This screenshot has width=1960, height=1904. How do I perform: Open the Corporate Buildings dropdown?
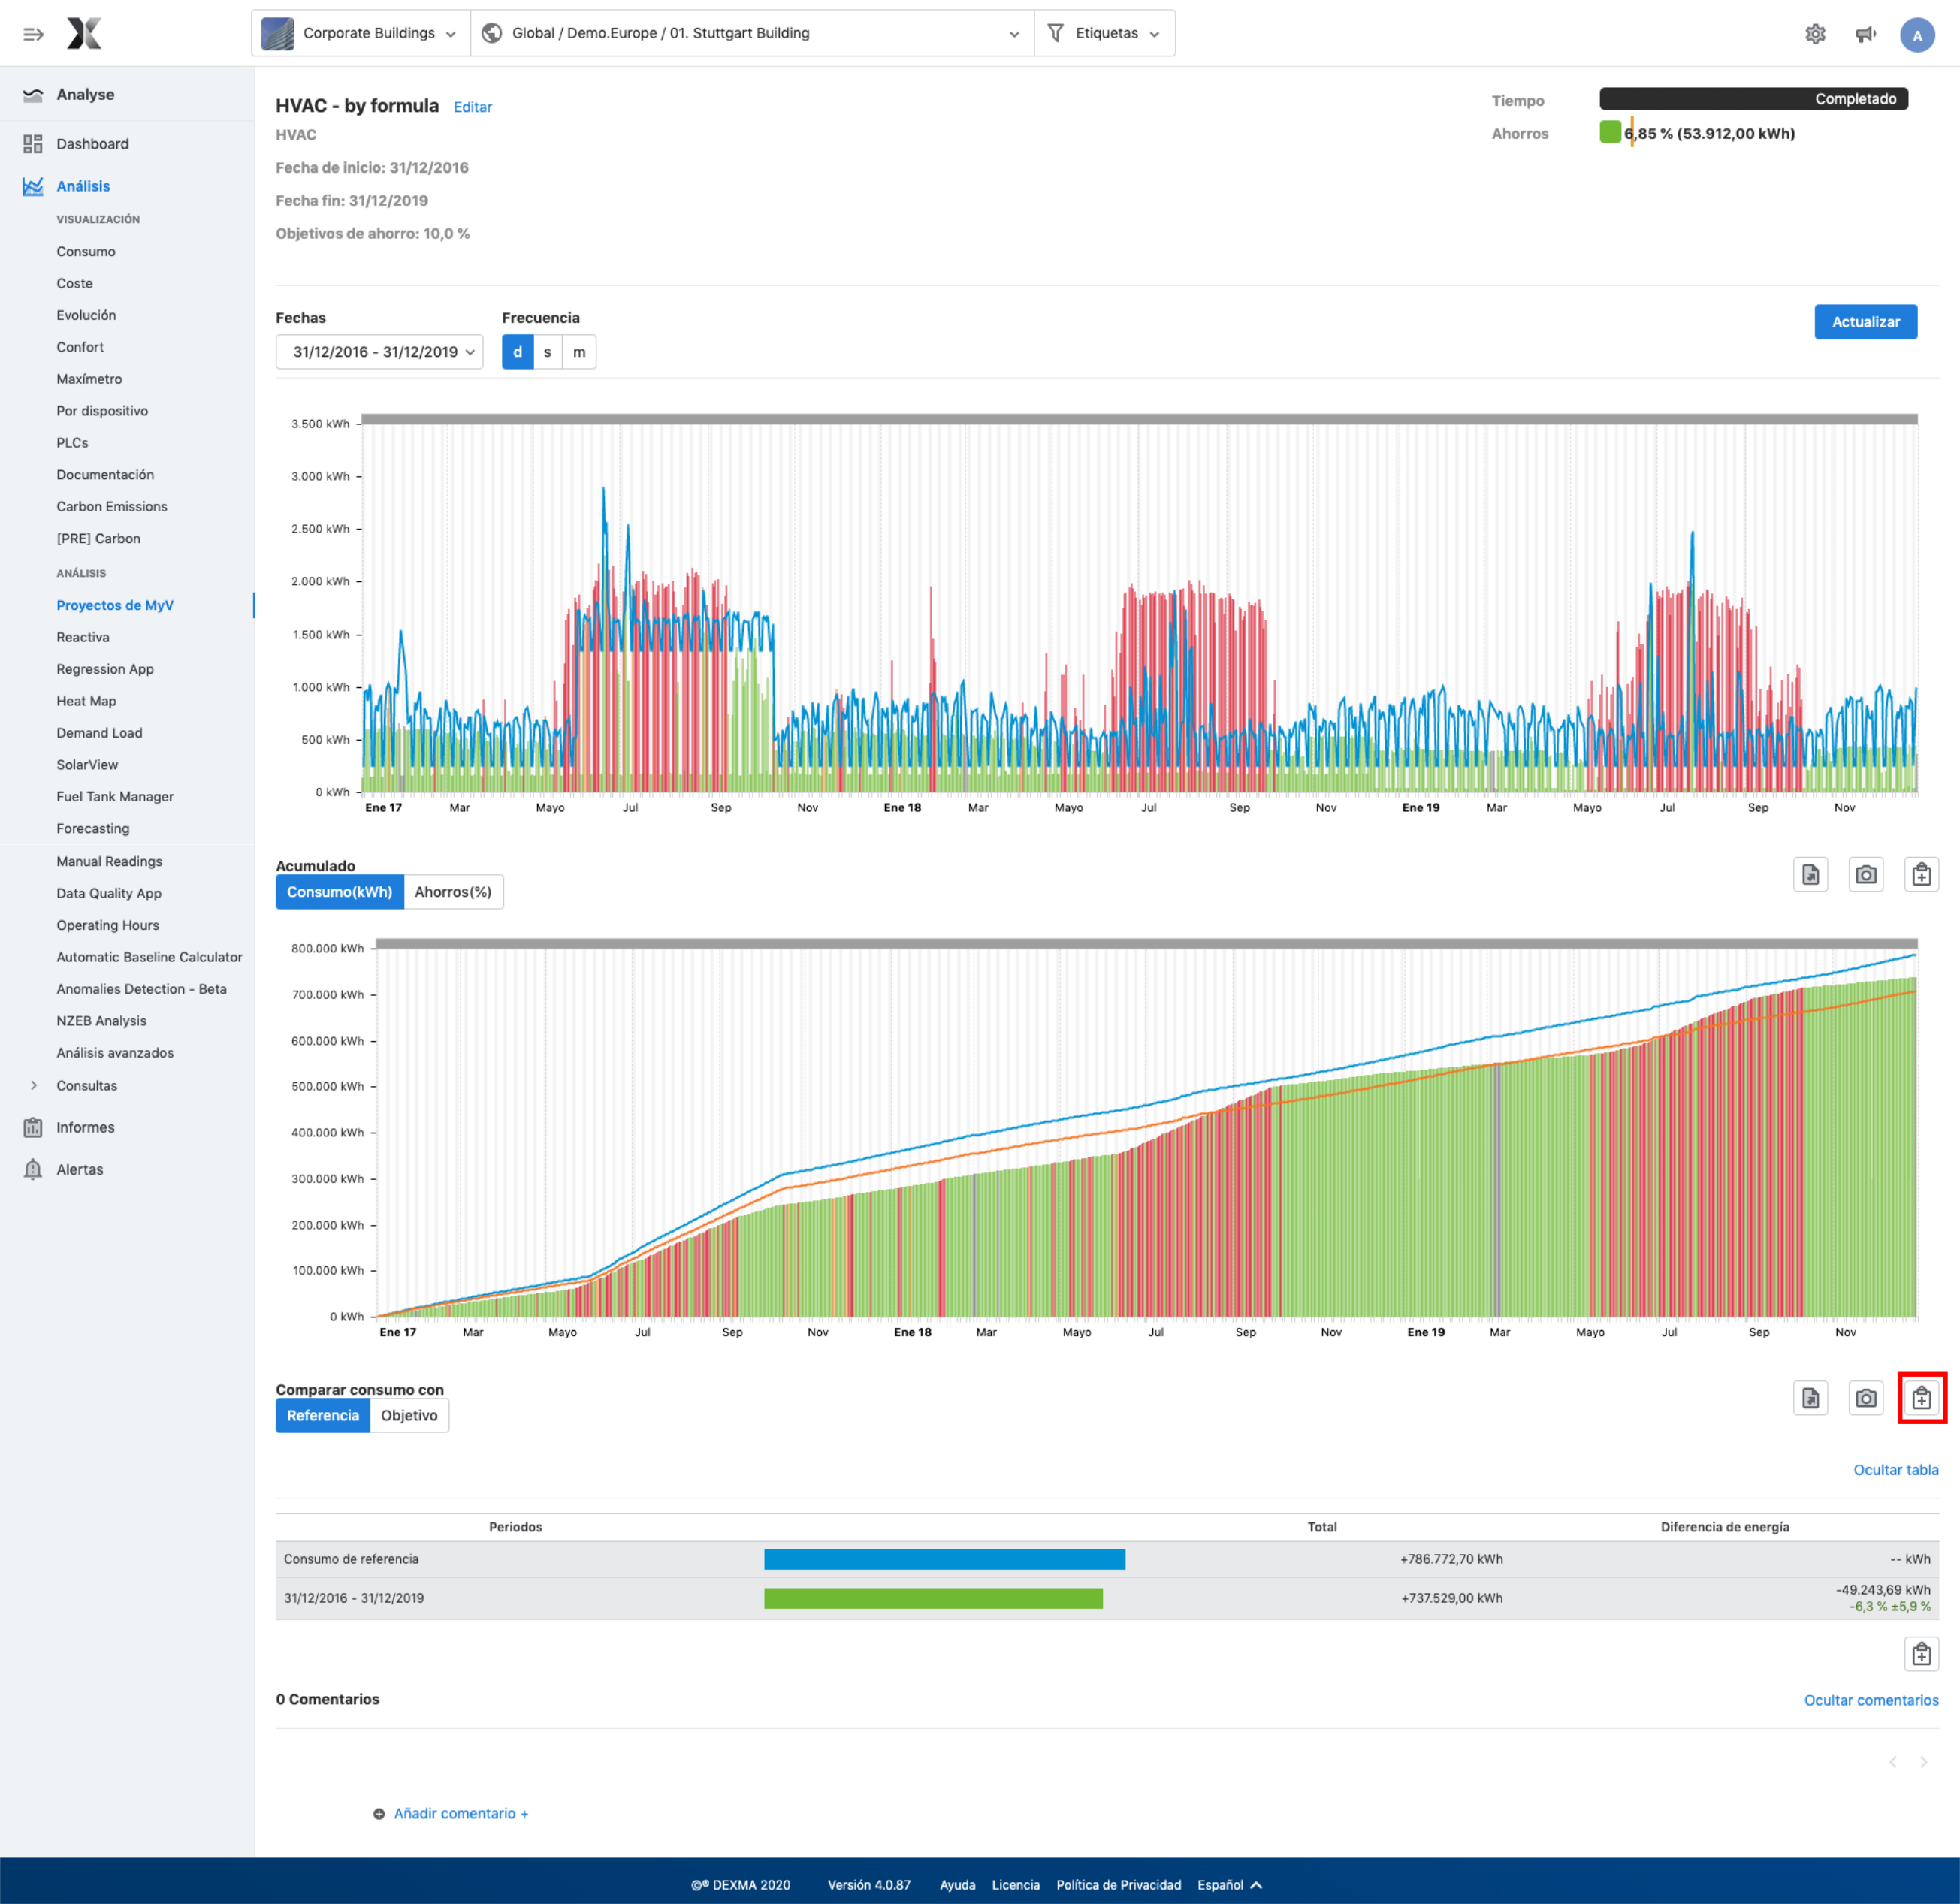click(x=361, y=33)
